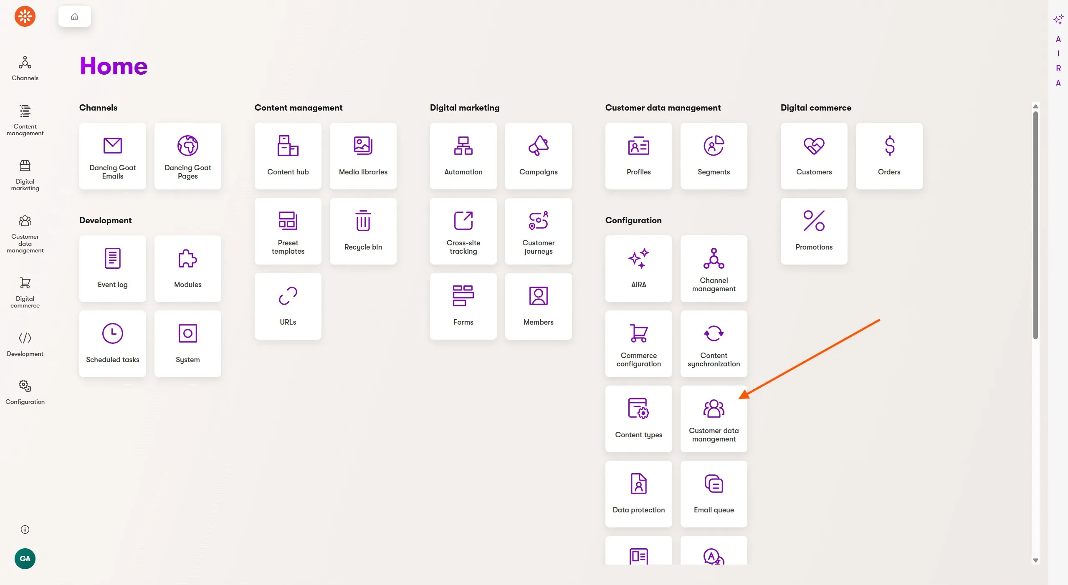
Task: Open the Content hub tile
Action: [288, 156]
